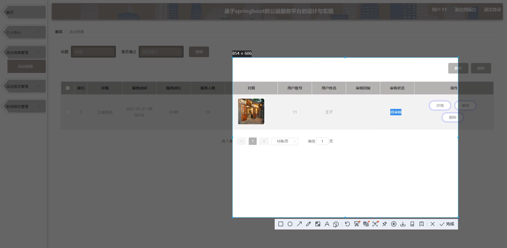Click the 服务时间 column header
Screen dimensions: 507x248
139,88
